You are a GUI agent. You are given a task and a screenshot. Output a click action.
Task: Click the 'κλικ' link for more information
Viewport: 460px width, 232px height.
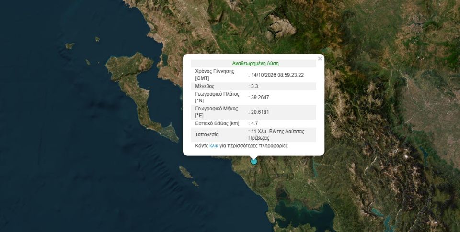214,145
